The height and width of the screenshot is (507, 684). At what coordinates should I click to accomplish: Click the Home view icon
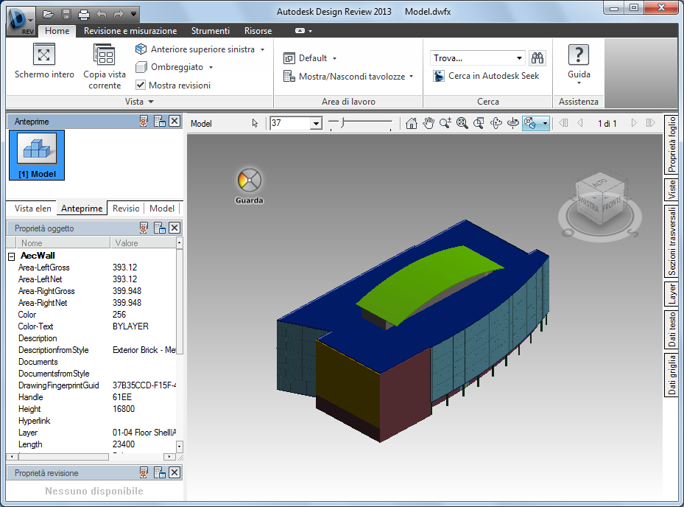point(411,124)
